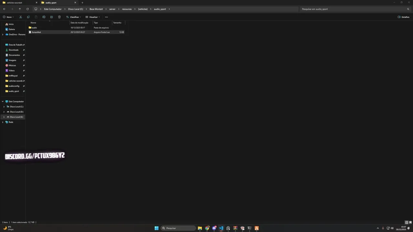Click the Cut (scissors) toolbar icon

(x=20, y=17)
